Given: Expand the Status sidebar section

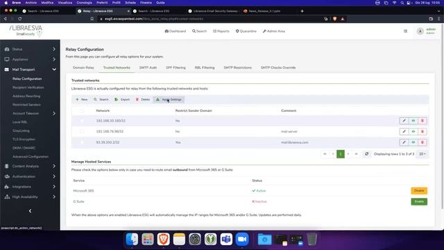Looking at the screenshot, I should tap(30, 49).
